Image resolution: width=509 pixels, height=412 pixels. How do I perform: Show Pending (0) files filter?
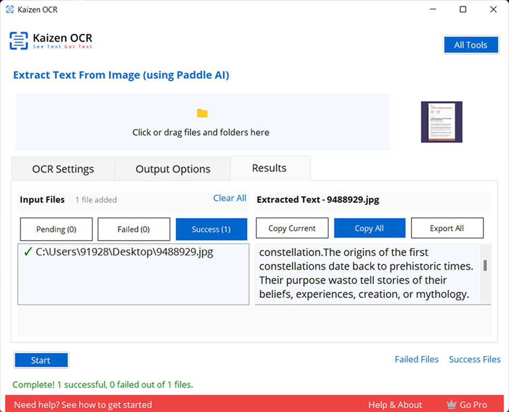(x=56, y=229)
